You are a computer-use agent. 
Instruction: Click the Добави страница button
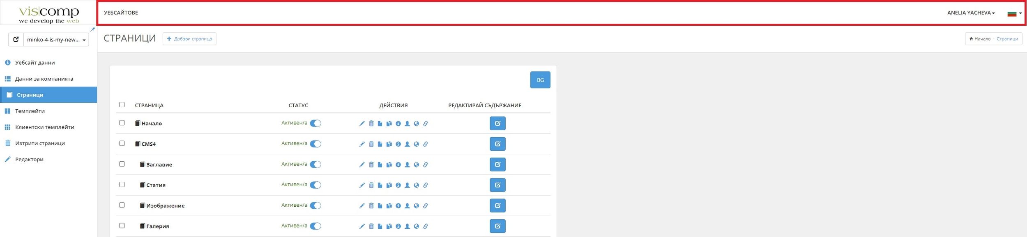click(x=189, y=39)
